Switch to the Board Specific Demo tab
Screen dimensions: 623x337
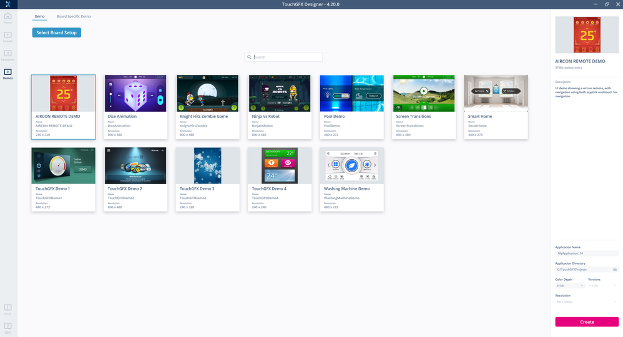[x=74, y=17]
